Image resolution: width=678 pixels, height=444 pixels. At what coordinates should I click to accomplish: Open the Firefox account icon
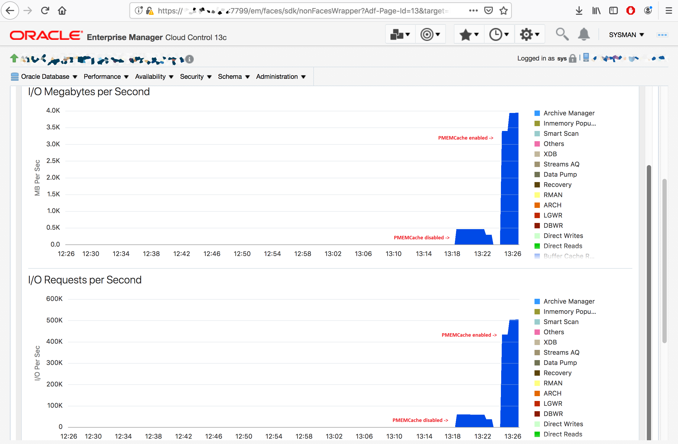click(648, 11)
